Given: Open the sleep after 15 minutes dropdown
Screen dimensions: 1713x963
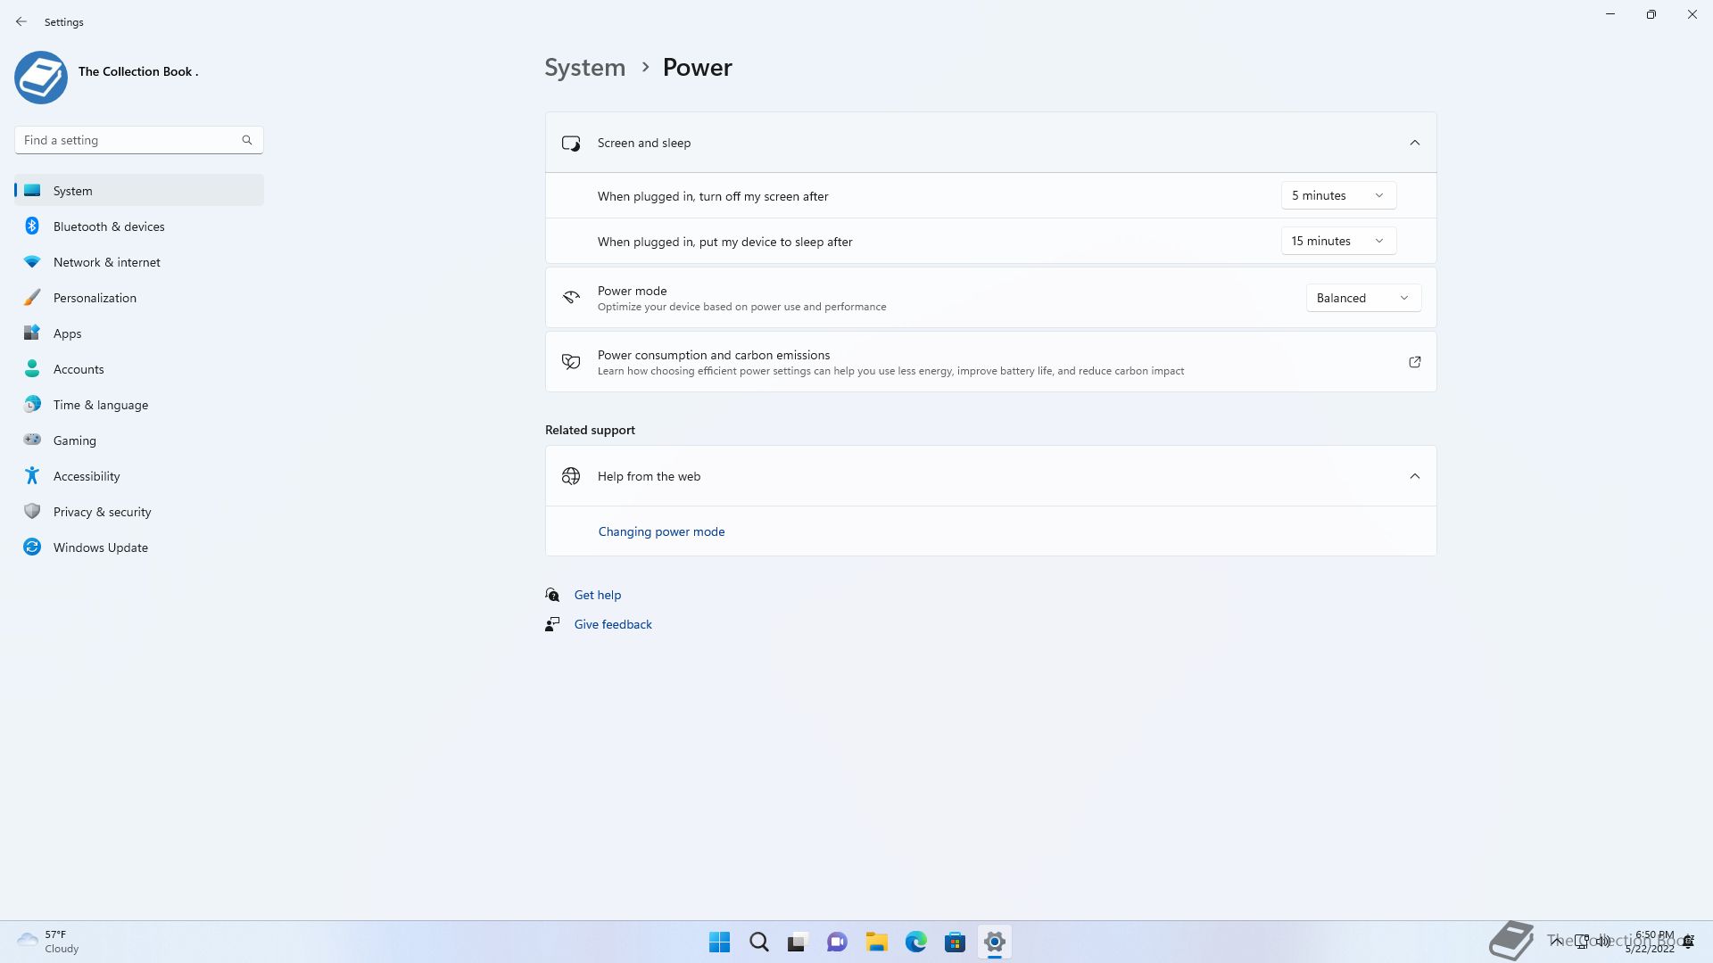Looking at the screenshot, I should (1337, 241).
